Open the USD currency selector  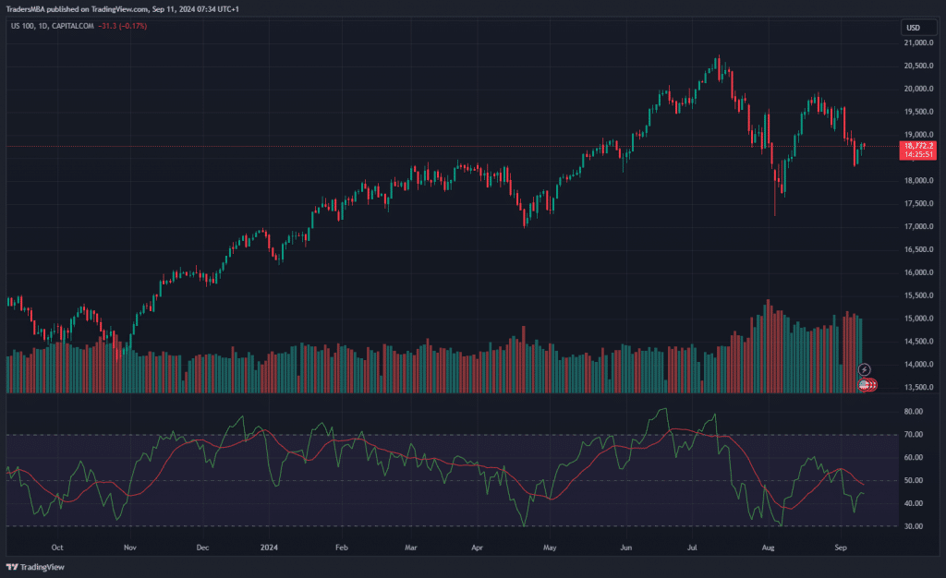coord(913,26)
